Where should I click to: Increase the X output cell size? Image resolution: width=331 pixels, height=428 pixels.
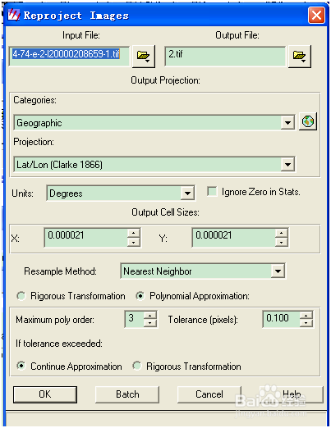coord(134,233)
